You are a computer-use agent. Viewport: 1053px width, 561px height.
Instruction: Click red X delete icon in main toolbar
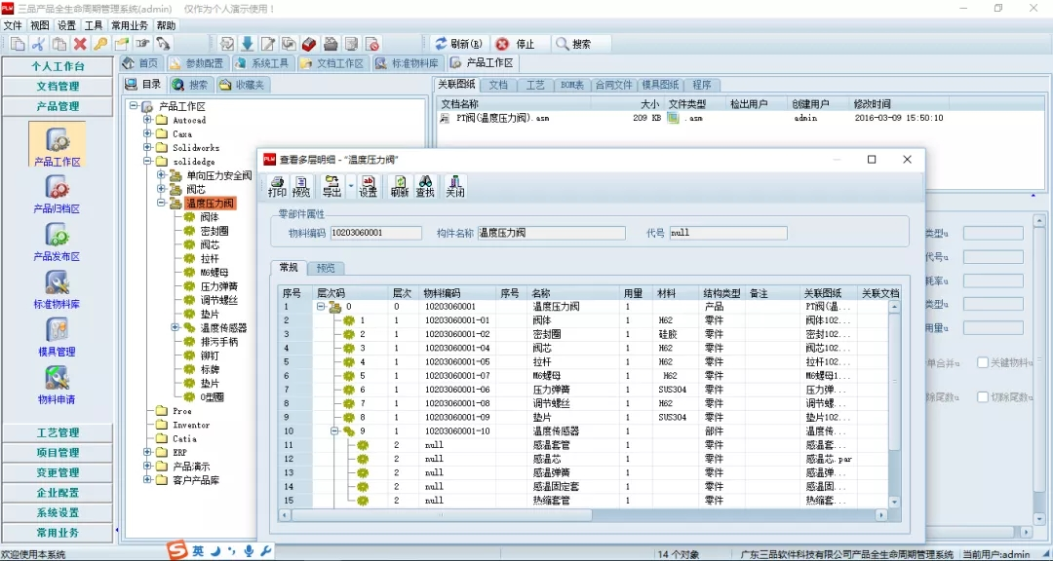[80, 44]
